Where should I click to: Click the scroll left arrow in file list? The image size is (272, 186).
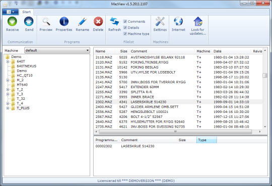click(96, 132)
